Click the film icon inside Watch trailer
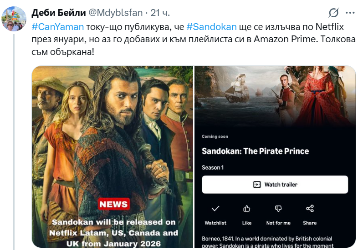363x250 pixels. [x=257, y=185]
